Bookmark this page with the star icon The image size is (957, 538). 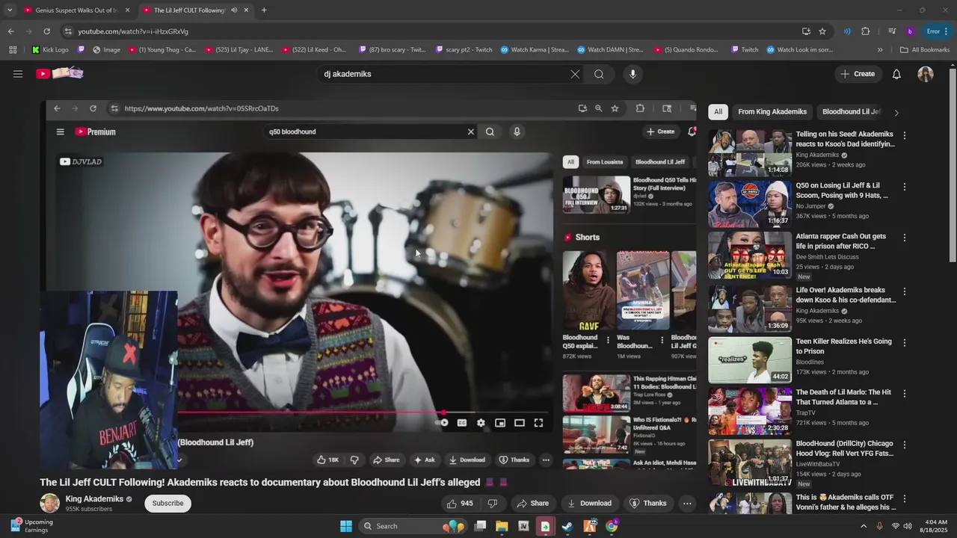(x=822, y=31)
